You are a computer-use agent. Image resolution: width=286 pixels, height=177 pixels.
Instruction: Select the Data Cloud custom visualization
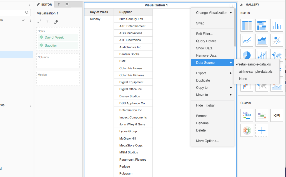[247, 115]
